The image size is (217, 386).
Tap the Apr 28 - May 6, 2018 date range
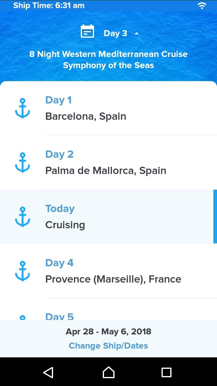tap(108, 331)
